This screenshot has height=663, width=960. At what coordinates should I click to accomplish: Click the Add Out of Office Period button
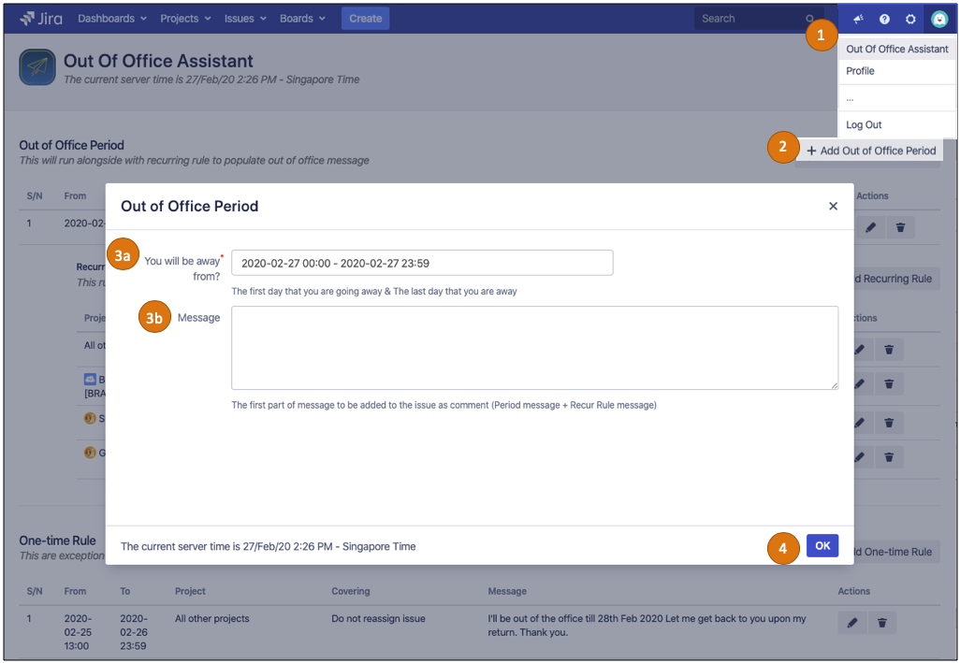point(870,151)
